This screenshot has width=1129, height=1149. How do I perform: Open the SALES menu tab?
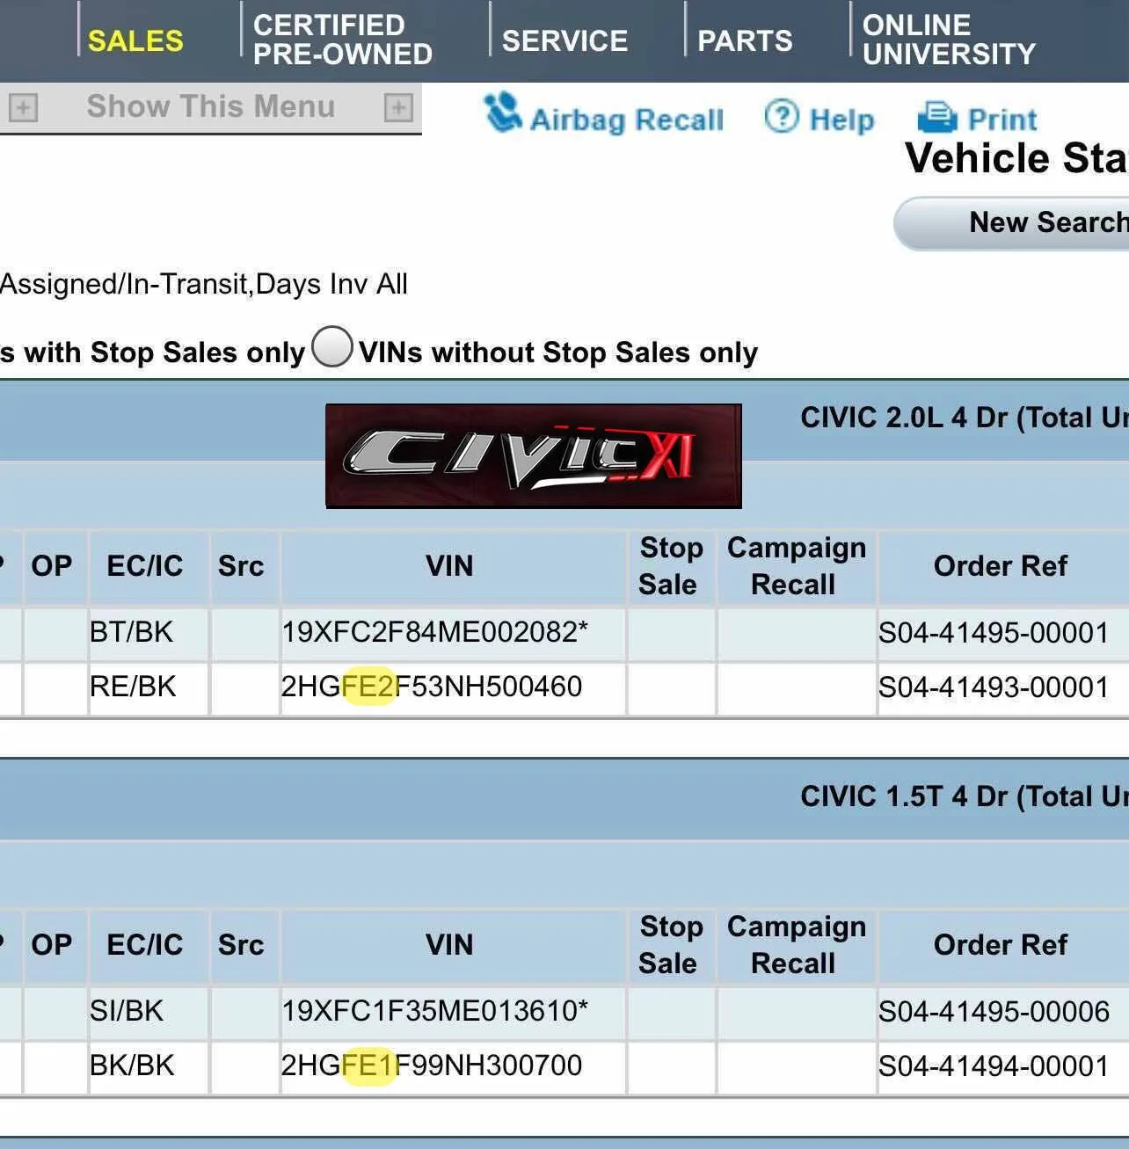click(135, 40)
